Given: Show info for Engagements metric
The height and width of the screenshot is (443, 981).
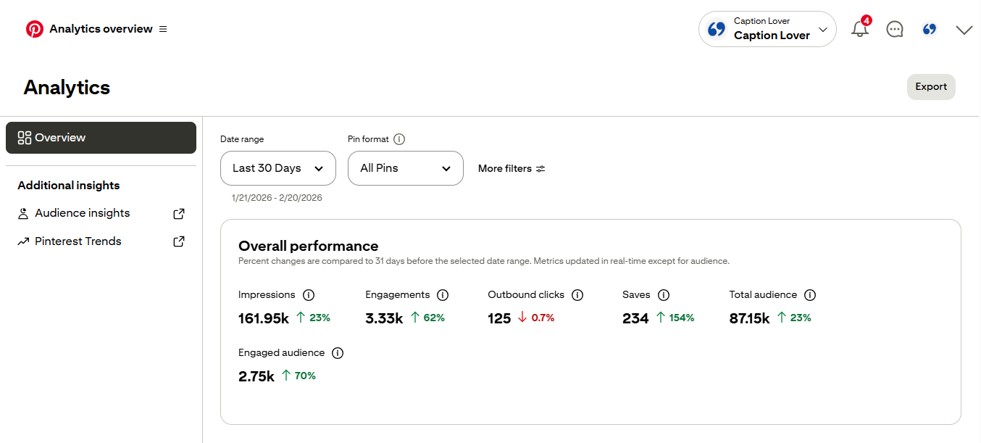Looking at the screenshot, I should pyautogui.click(x=443, y=295).
